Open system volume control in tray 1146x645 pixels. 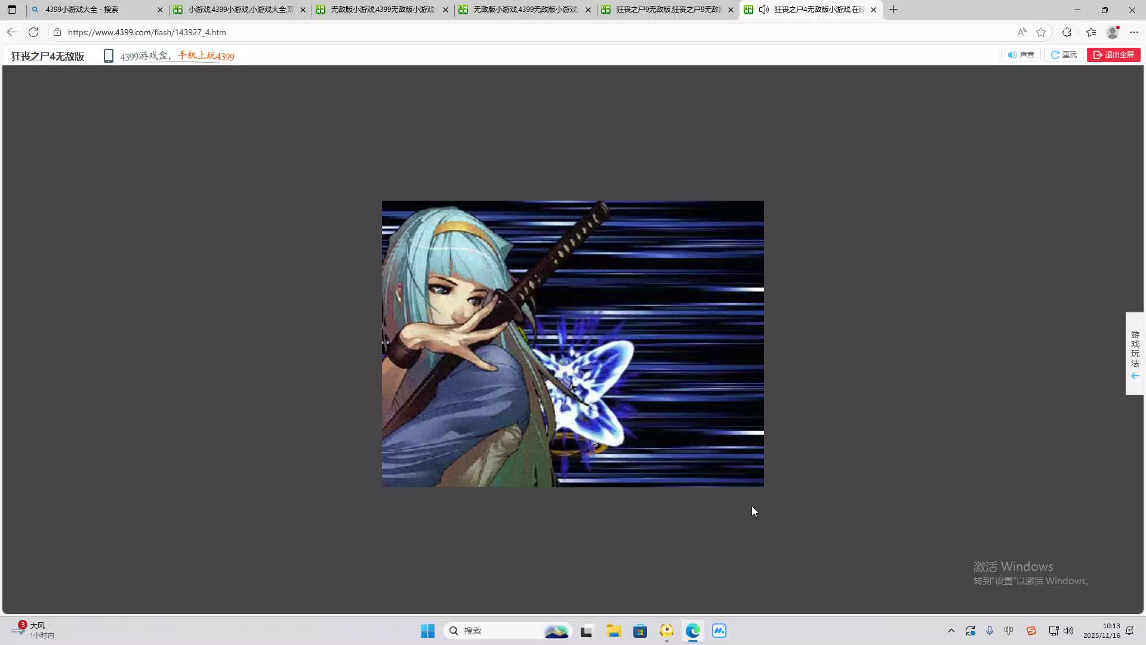(x=1068, y=631)
